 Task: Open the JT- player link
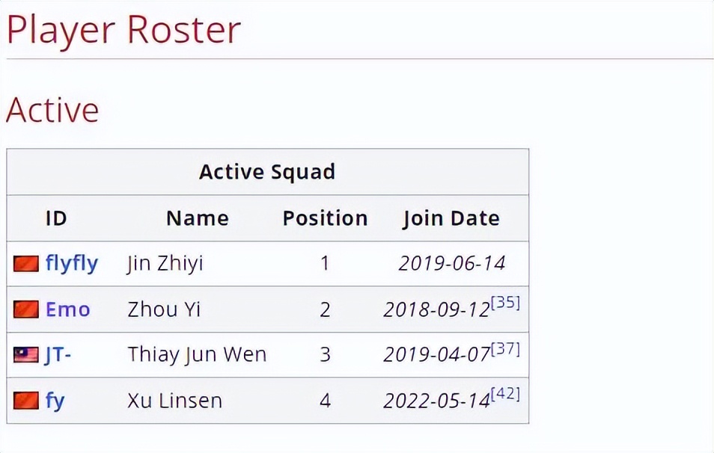point(58,355)
